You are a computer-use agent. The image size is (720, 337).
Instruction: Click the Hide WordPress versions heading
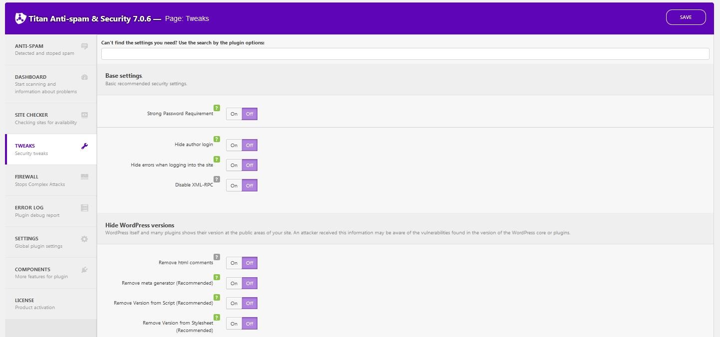click(140, 225)
